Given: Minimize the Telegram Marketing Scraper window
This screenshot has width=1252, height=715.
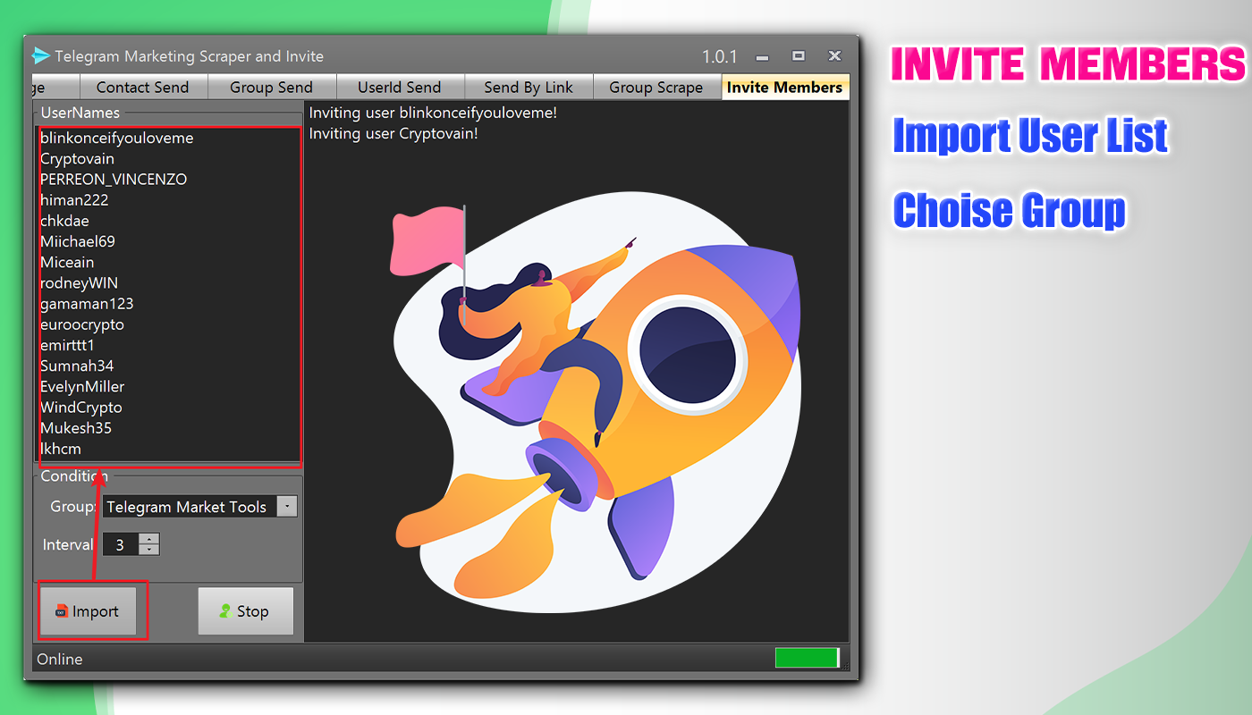Looking at the screenshot, I should pyautogui.click(x=762, y=56).
